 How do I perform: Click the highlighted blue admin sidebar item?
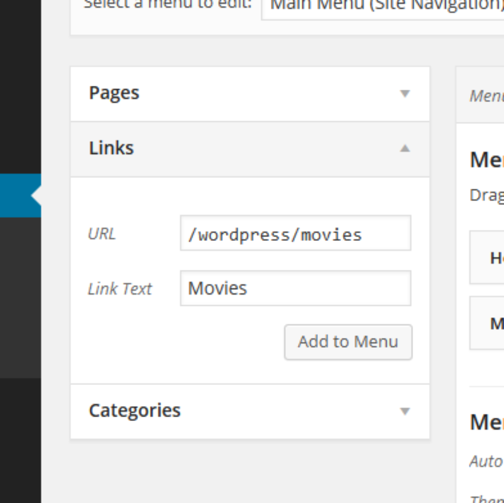20,196
